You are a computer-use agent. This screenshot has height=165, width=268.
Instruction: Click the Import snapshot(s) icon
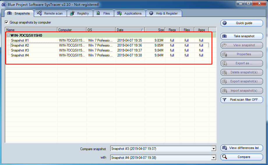click(x=225, y=91)
